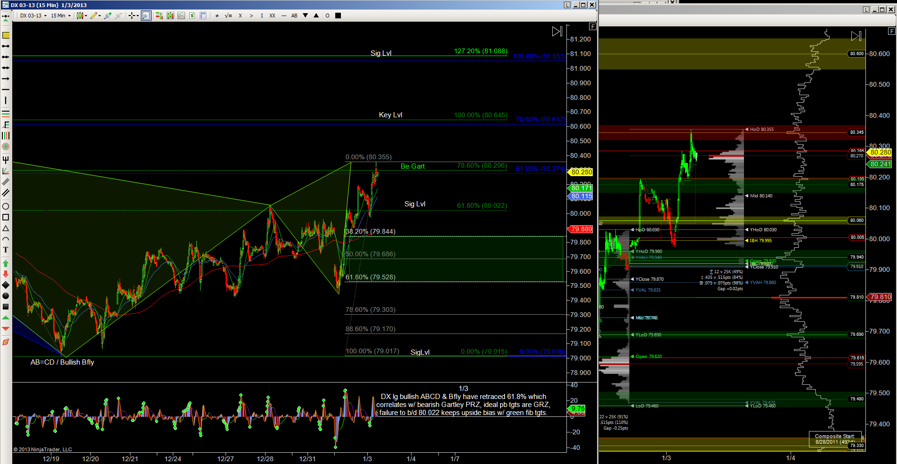Image resolution: width=897 pixels, height=464 pixels.
Task: Select the Text drawing tool
Action: (6, 250)
